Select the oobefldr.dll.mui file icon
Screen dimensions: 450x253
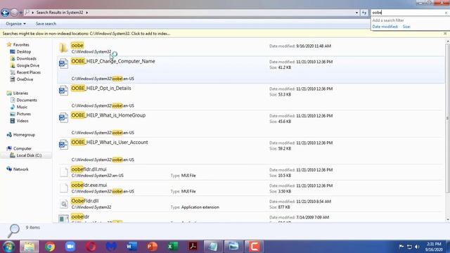[63, 171]
